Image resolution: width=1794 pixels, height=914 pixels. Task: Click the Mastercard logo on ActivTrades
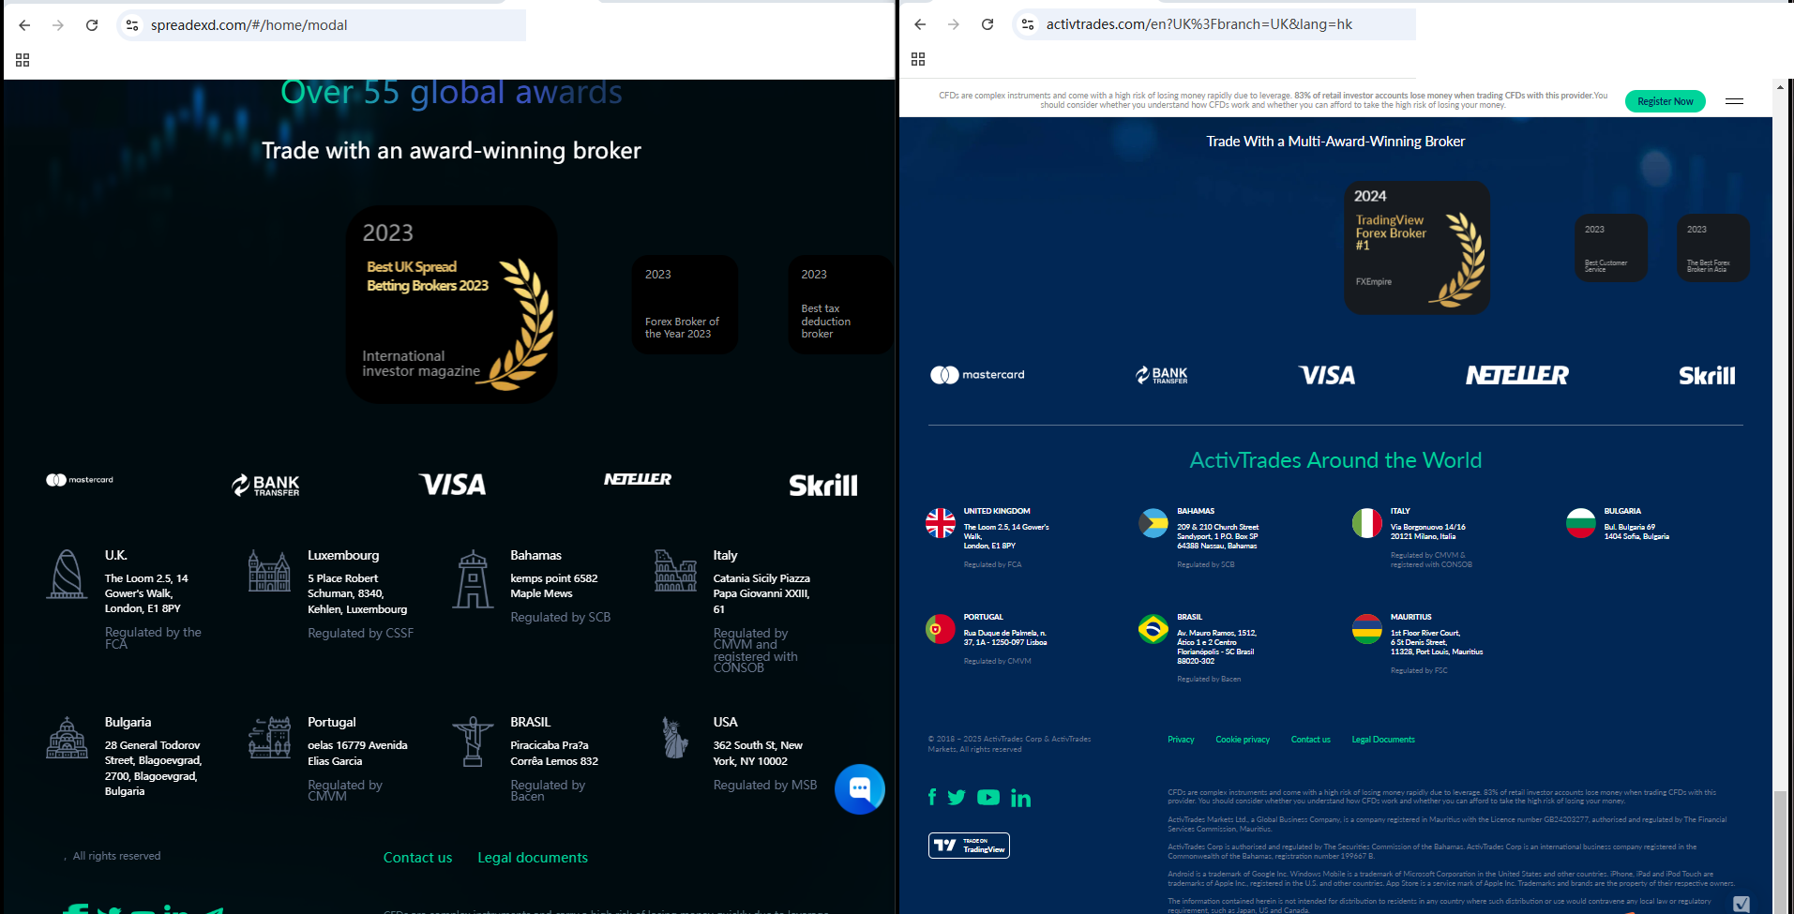pyautogui.click(x=977, y=375)
